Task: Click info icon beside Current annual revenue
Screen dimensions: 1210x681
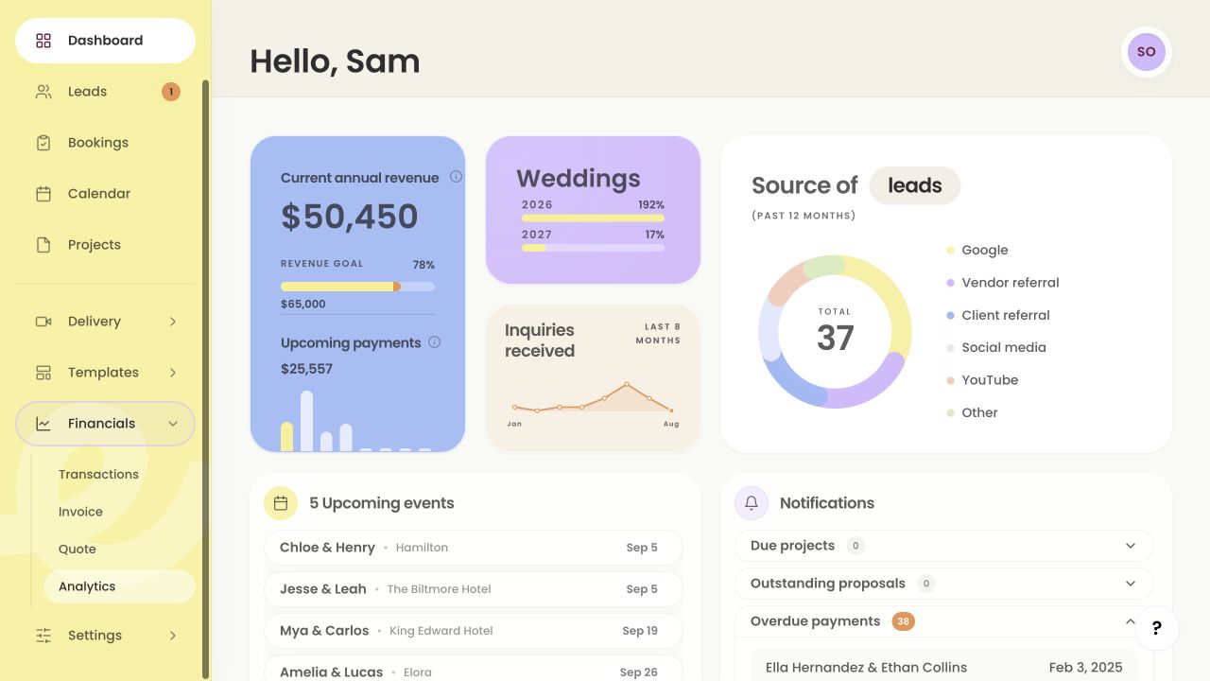Action: coord(456,177)
